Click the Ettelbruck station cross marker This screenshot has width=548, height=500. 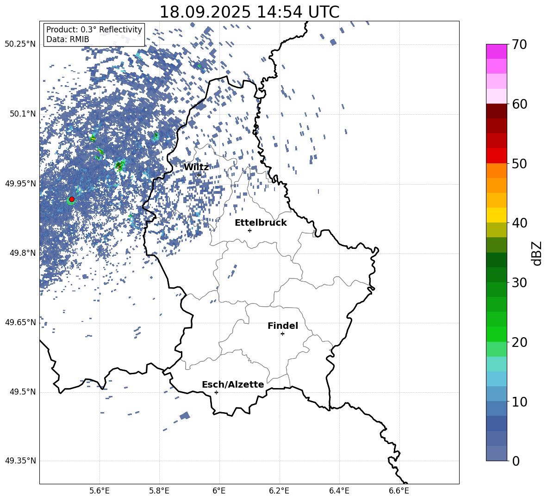pos(249,230)
